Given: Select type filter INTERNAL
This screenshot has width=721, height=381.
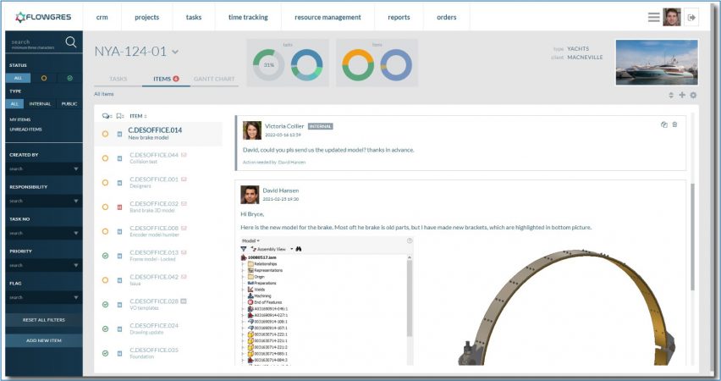Looking at the screenshot, I should (x=40, y=104).
